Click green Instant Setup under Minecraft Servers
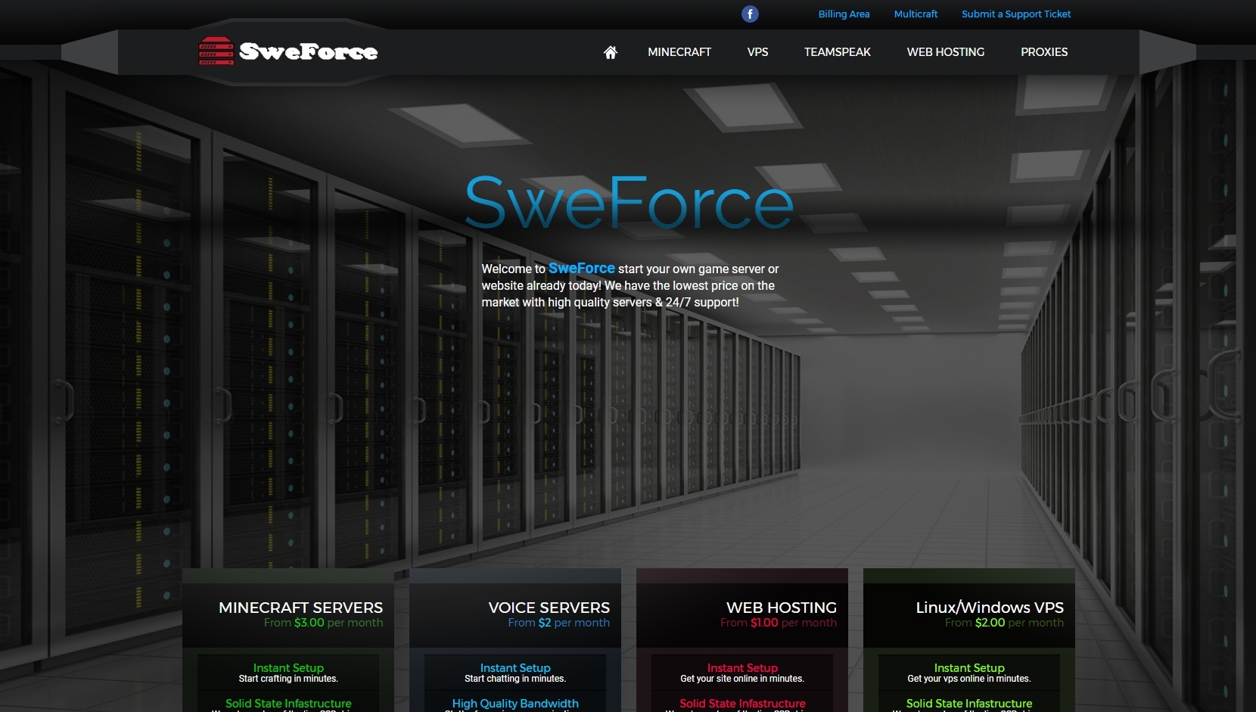The width and height of the screenshot is (1256, 712). (x=288, y=668)
